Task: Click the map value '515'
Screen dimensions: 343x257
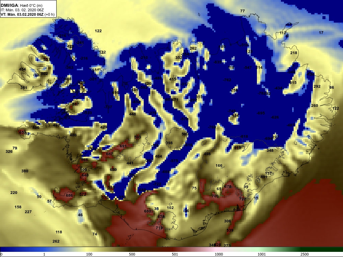Action: (x=237, y=148)
